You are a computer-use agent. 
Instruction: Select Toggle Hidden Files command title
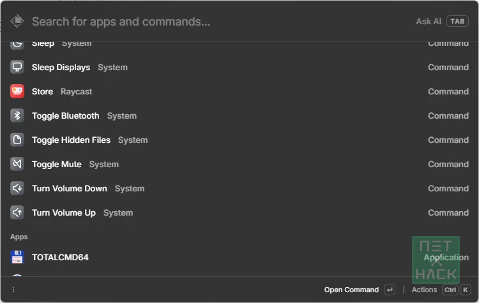click(x=71, y=140)
